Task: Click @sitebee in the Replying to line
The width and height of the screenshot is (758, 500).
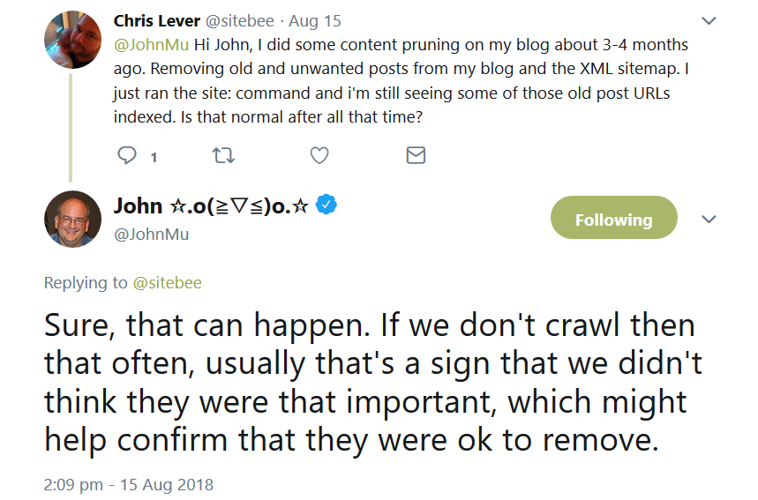Action: click(x=167, y=283)
